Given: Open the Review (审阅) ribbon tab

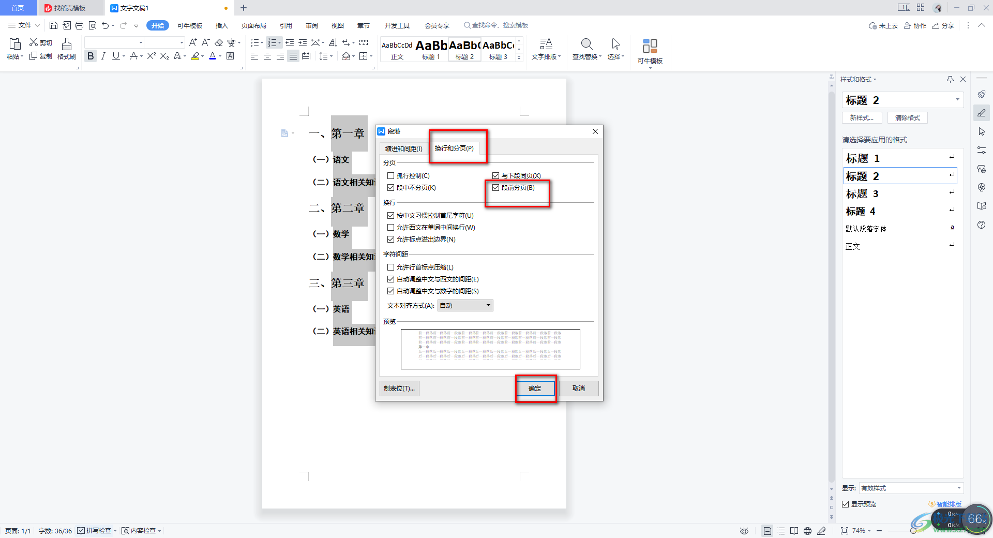Looking at the screenshot, I should (312, 25).
